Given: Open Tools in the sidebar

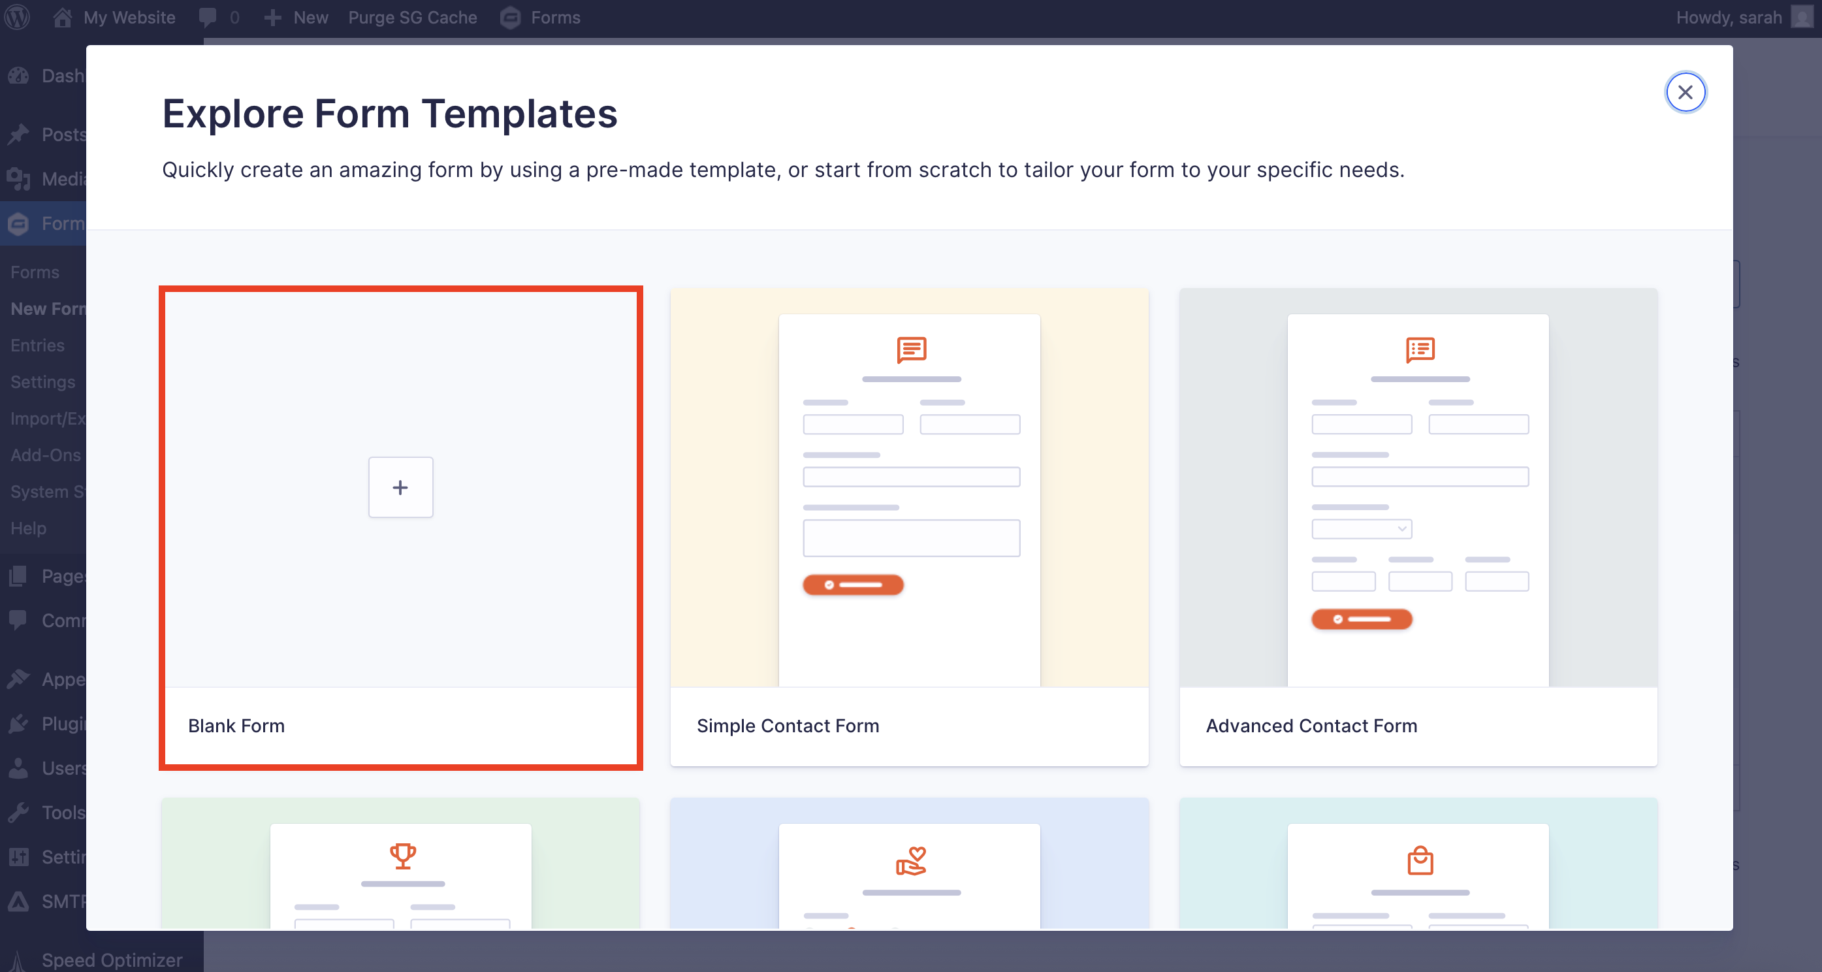Looking at the screenshot, I should click(x=43, y=813).
